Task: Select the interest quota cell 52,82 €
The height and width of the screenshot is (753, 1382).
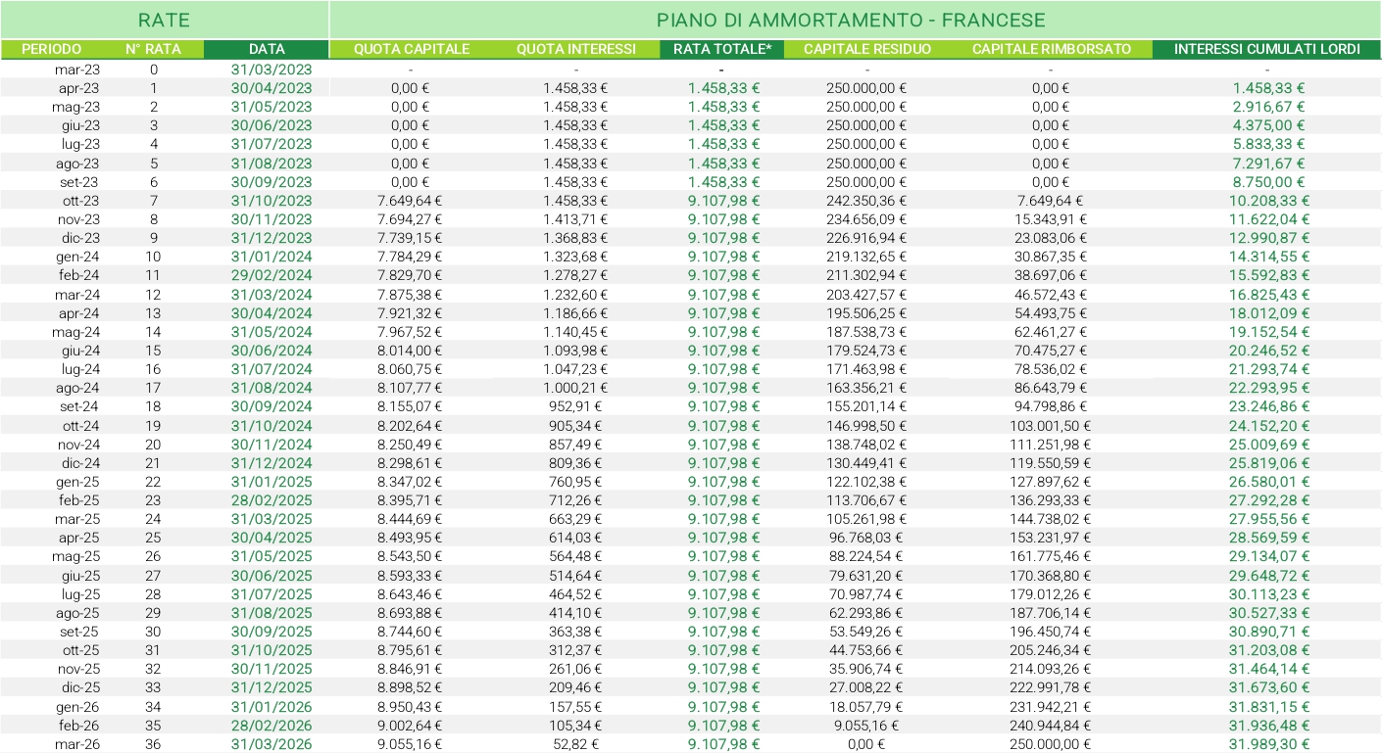Action: coord(582,744)
